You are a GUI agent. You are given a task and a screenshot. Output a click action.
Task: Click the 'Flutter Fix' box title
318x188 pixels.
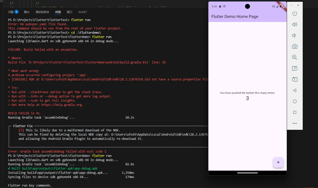[x=23, y=126]
